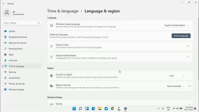The width and height of the screenshot is (199, 112).
Task: Open the Typing related settings
Action: (x=120, y=103)
